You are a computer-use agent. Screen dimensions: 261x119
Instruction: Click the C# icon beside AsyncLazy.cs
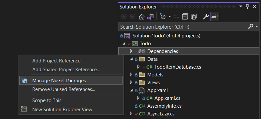pos(142,114)
